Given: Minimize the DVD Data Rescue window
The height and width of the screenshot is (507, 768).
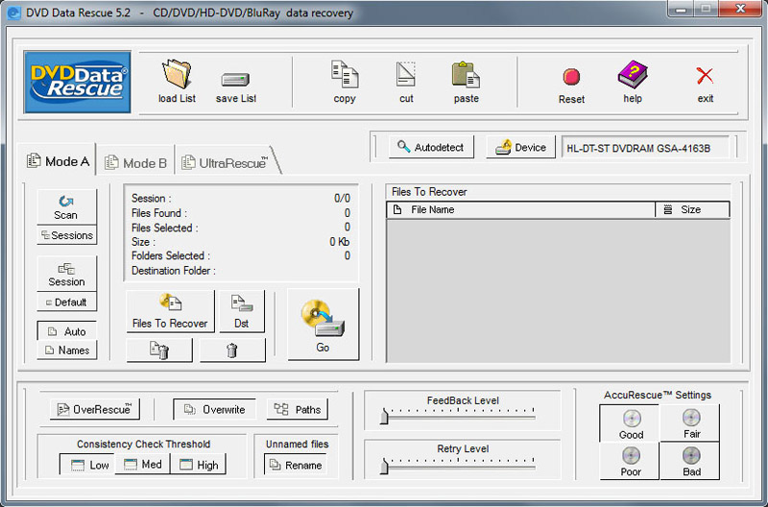Looking at the screenshot, I should pyautogui.click(x=681, y=9).
